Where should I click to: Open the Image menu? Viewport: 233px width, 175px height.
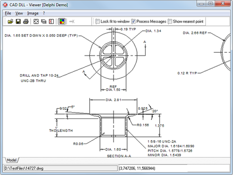pyautogui.click(x=33, y=14)
